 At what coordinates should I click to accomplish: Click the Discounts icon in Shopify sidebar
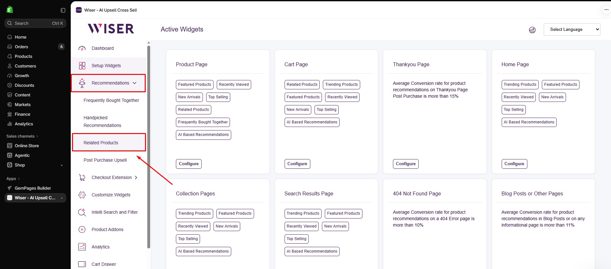tap(10, 85)
